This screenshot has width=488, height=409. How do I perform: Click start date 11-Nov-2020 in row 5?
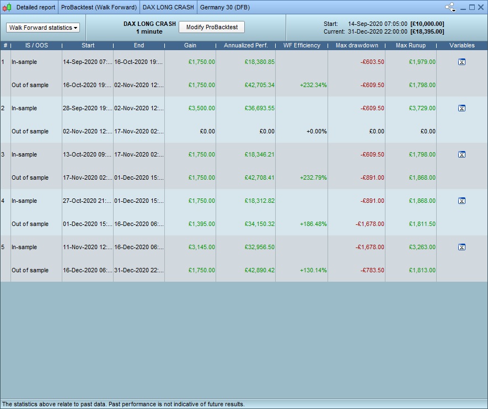pos(87,247)
